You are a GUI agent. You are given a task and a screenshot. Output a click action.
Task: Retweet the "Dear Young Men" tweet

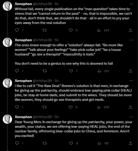click(45, 143)
